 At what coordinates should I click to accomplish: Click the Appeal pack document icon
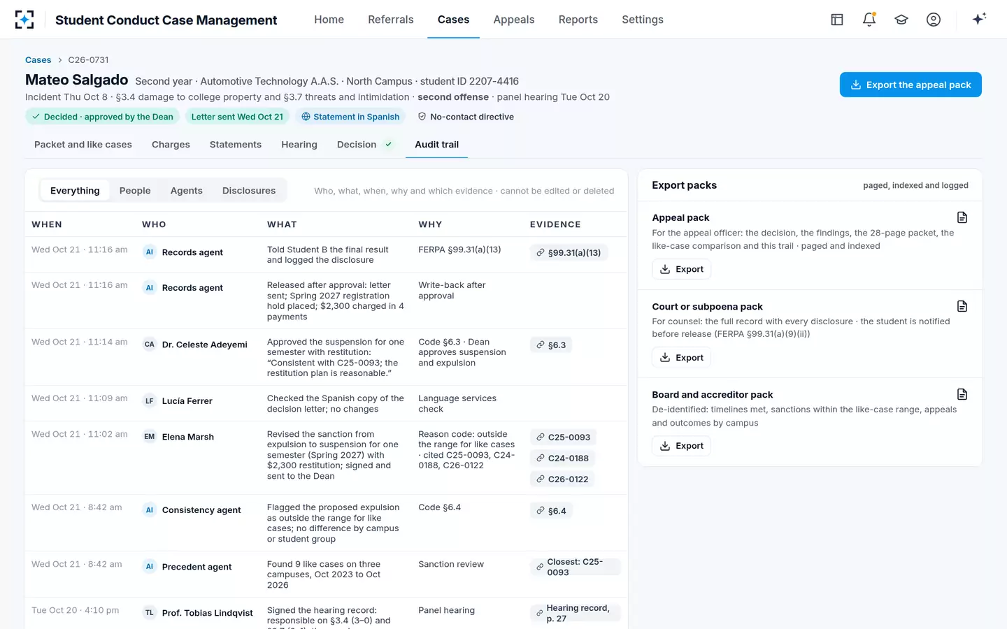[962, 217]
